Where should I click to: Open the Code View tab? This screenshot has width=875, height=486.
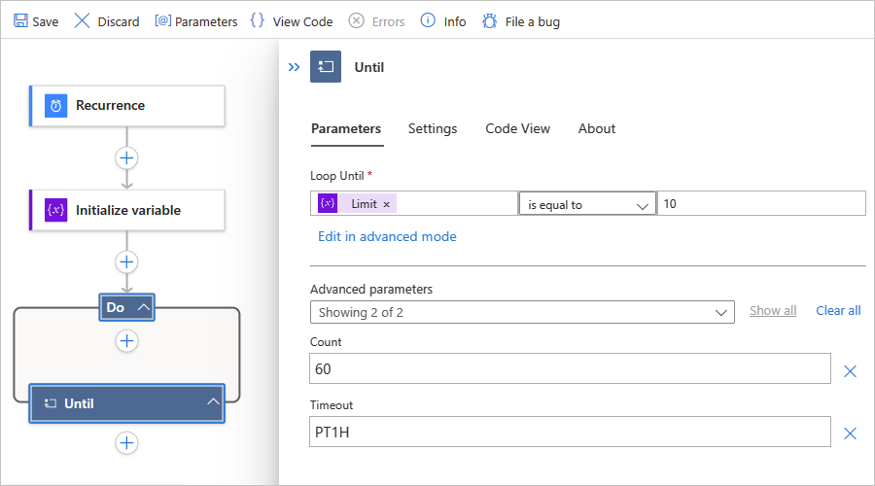click(x=517, y=128)
